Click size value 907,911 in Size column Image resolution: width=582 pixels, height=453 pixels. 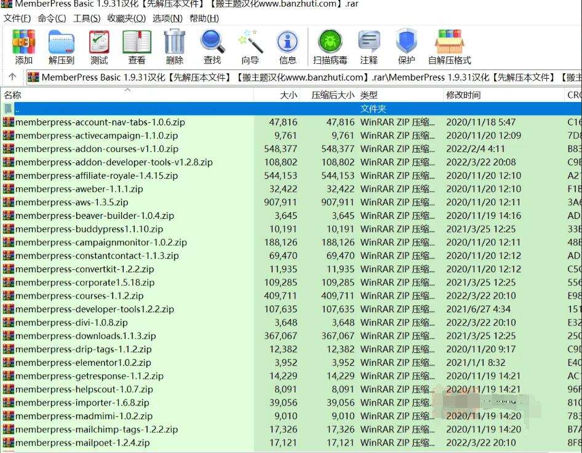[281, 202]
